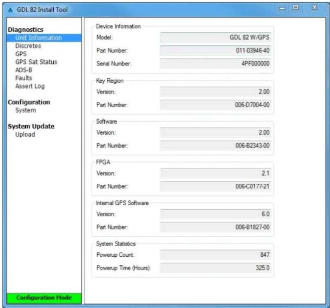330x308 pixels.
Task: Click FPGA part number 006-C0177-21
Action: [x=216, y=186]
